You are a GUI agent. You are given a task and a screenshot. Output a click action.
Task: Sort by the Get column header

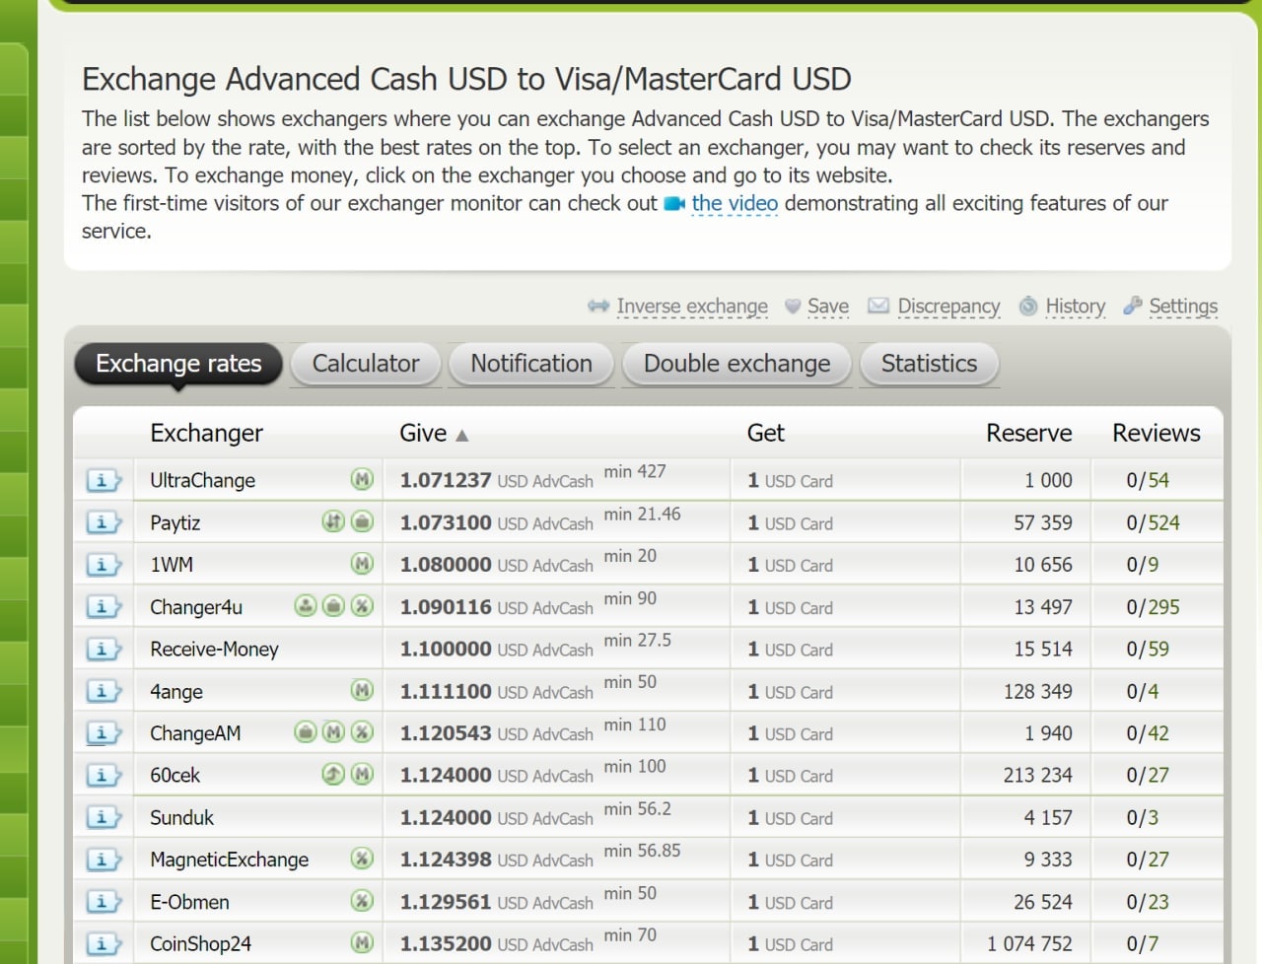point(766,433)
